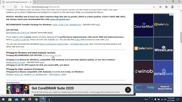Open ZIP version - here link
This screenshot has width=182, height=102.
(58, 75)
